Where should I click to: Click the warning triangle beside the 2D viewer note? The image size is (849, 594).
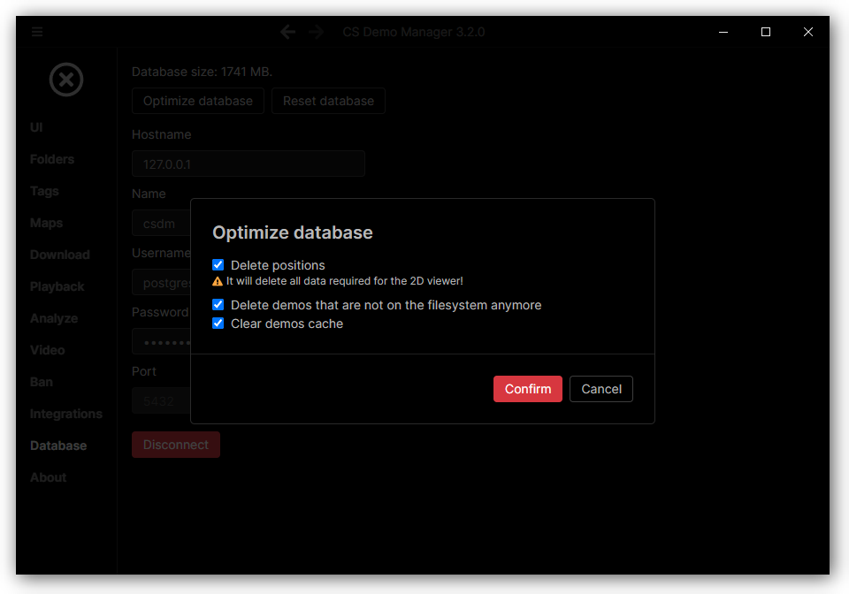click(x=217, y=280)
